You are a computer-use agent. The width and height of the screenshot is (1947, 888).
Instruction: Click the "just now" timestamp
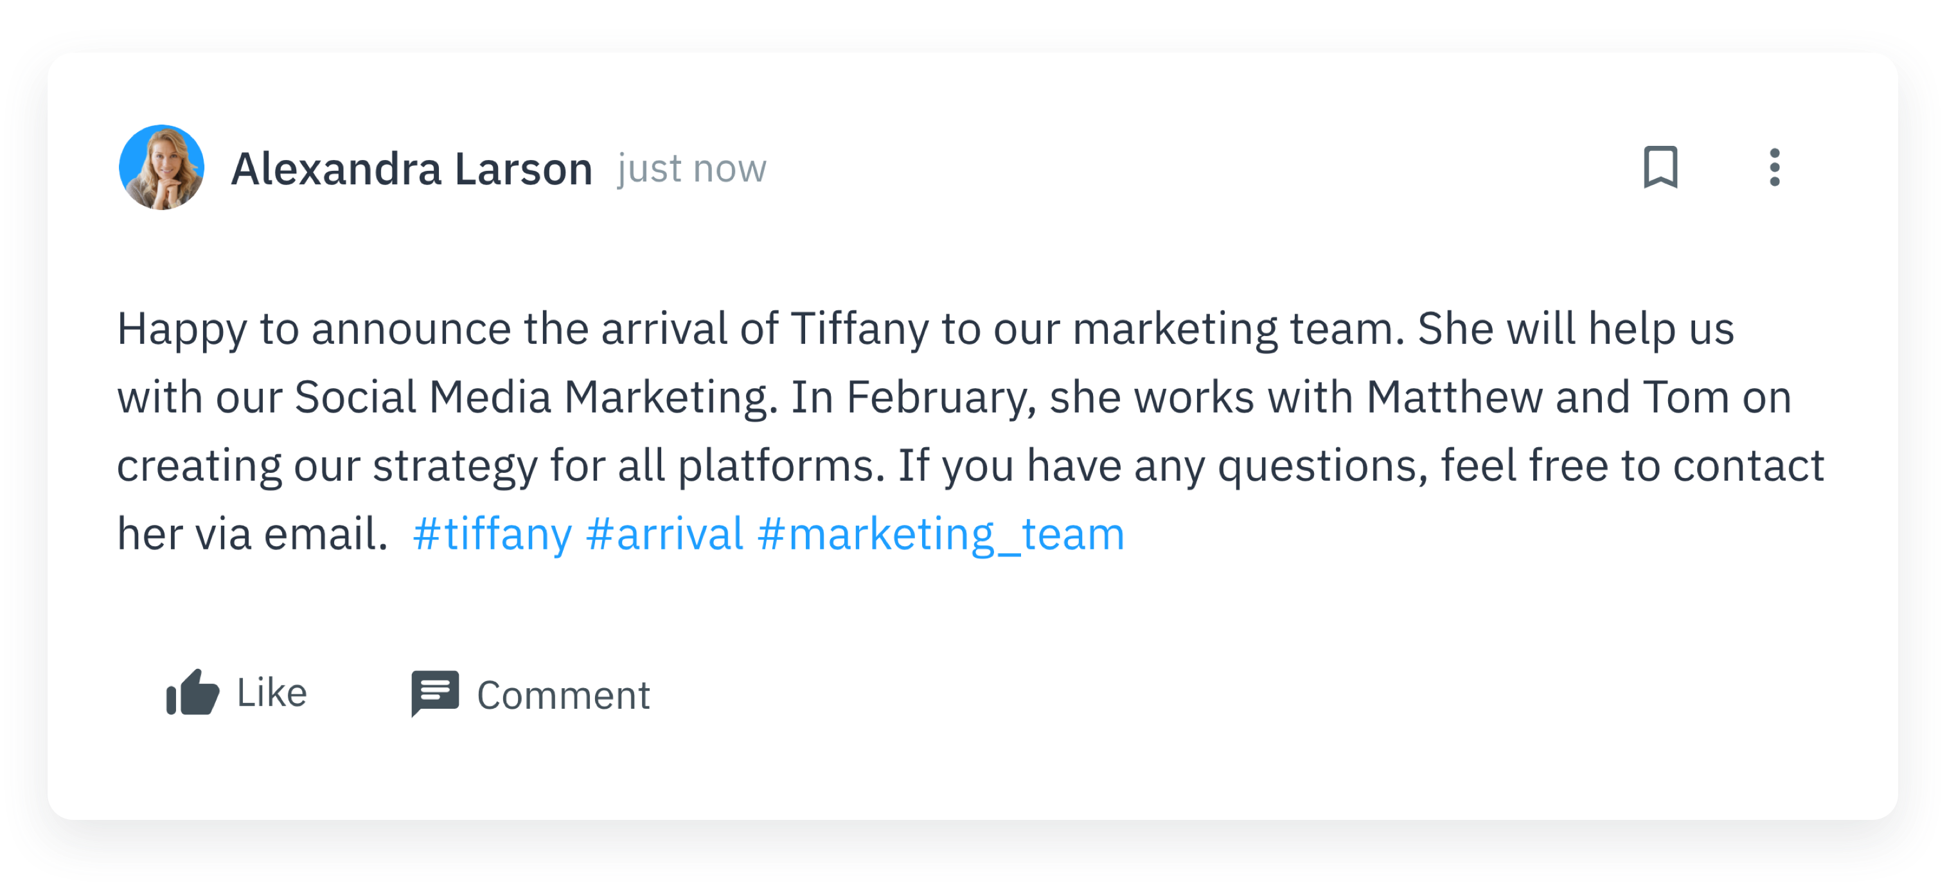click(x=691, y=168)
